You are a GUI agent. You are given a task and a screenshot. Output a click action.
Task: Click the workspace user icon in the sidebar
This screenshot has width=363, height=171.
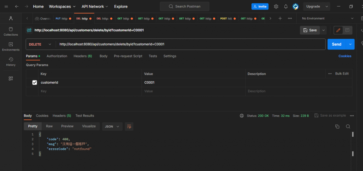pos(11,18)
